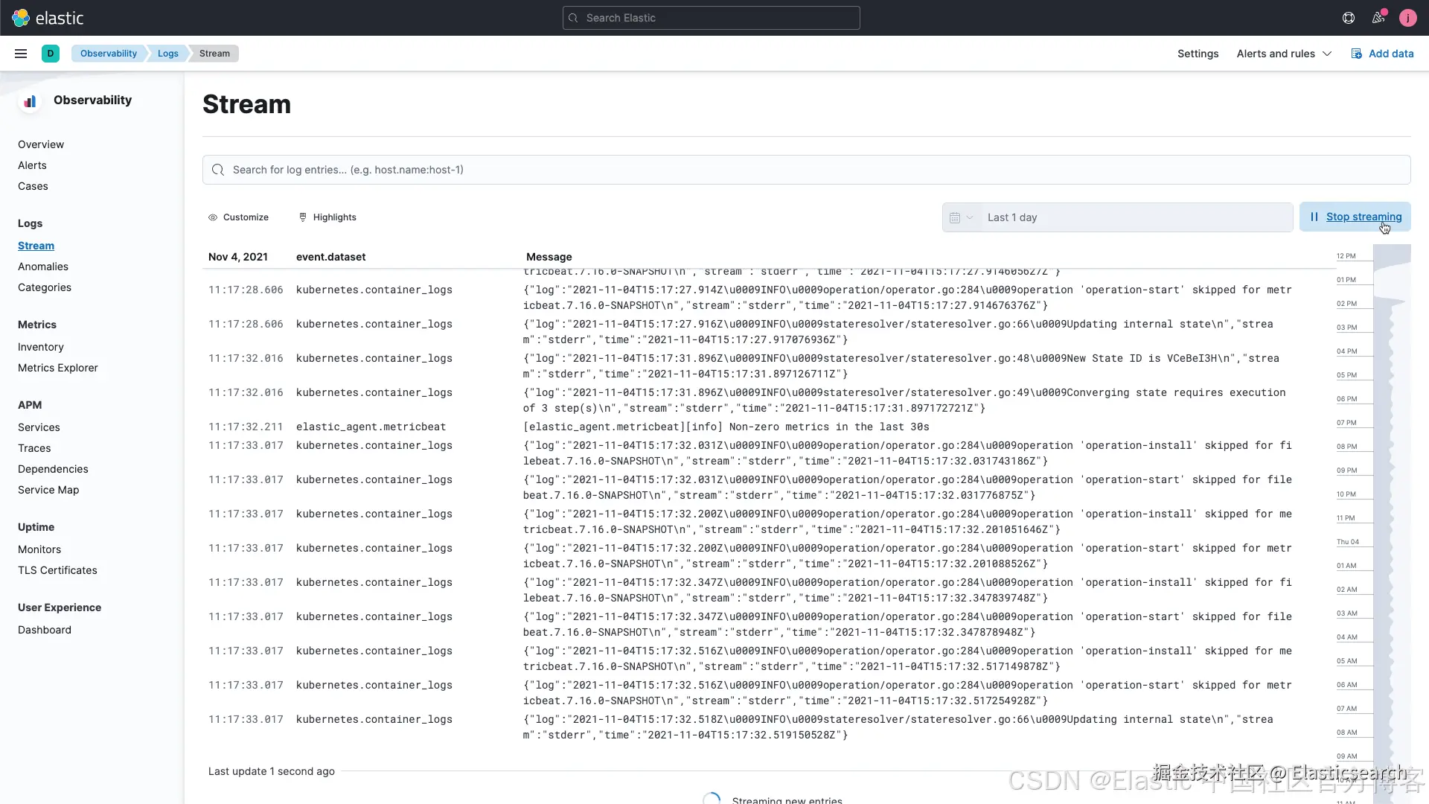Image resolution: width=1429 pixels, height=804 pixels.
Task: Open the calendar quick date menu
Action: (961, 217)
